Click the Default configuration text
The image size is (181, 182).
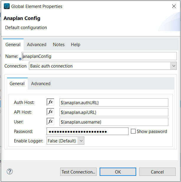[26, 28]
